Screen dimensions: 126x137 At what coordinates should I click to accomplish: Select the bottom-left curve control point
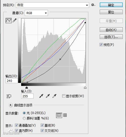(28, 82)
